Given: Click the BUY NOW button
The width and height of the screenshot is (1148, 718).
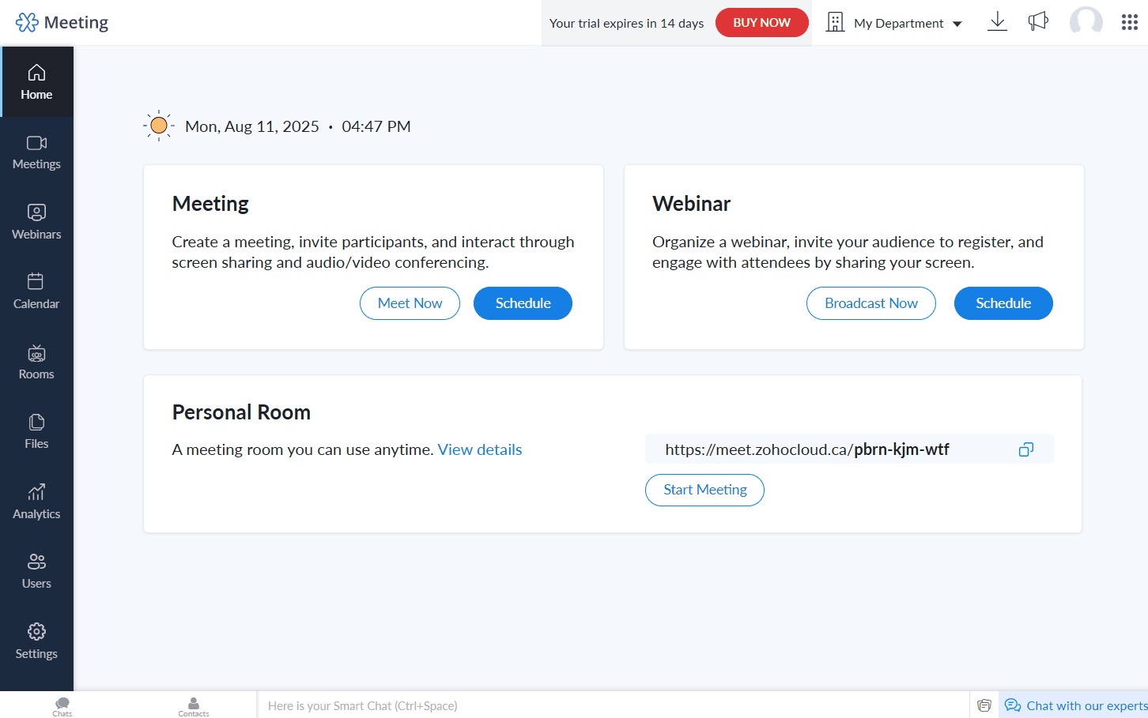Looking at the screenshot, I should pyautogui.click(x=761, y=23).
